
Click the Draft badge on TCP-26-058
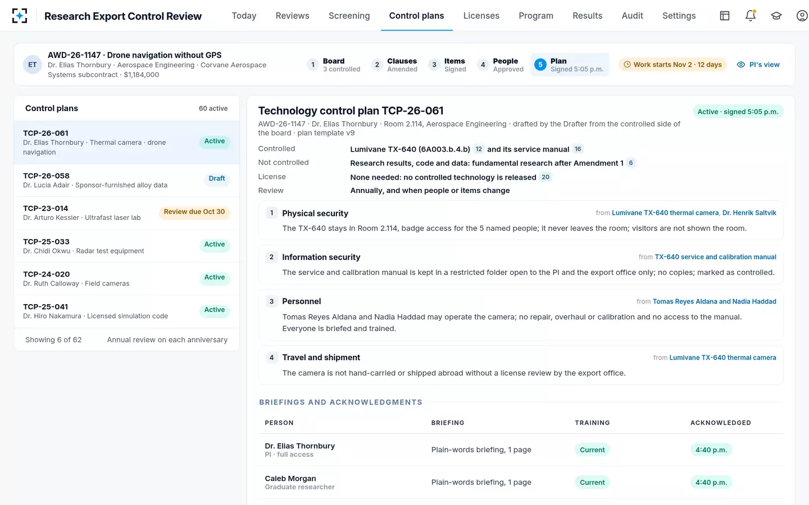click(217, 178)
